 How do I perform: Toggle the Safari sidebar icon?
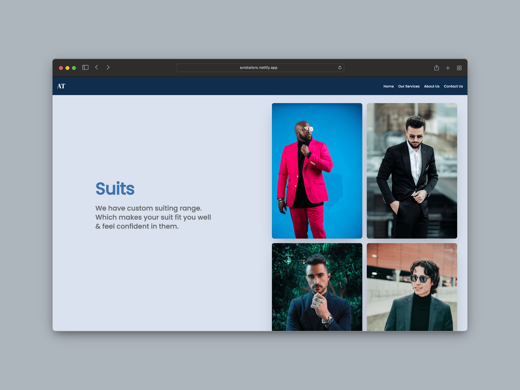pos(85,67)
